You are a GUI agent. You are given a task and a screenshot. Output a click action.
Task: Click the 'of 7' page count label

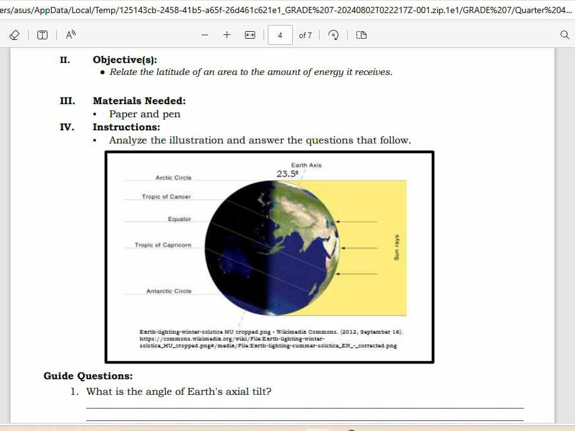tap(306, 35)
